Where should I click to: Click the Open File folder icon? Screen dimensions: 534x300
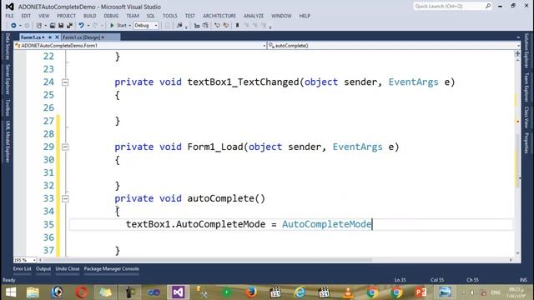click(x=53, y=26)
